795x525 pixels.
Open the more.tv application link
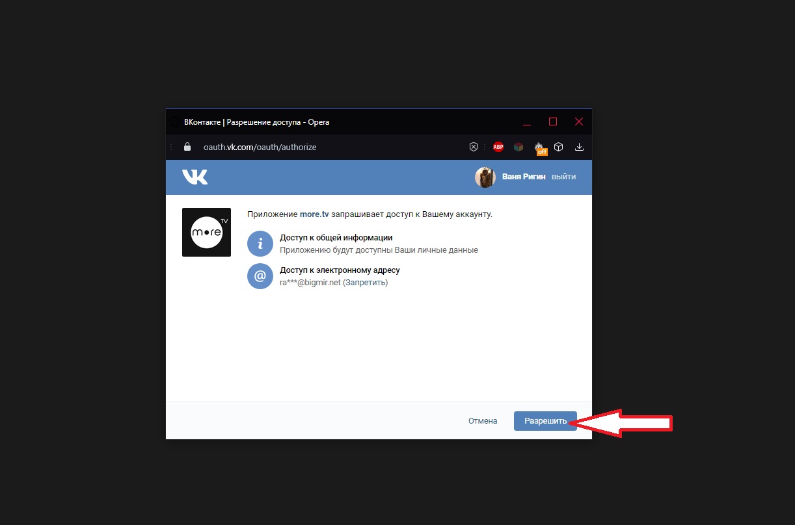(x=314, y=214)
